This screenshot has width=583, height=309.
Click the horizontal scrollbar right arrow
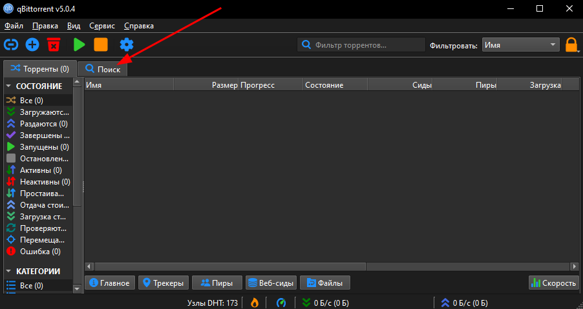pos(575,266)
